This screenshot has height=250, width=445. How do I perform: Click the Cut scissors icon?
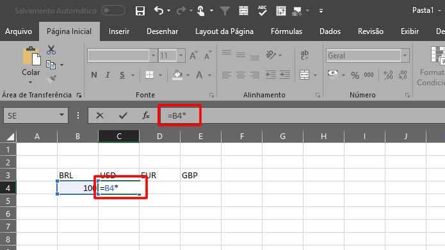click(x=51, y=50)
